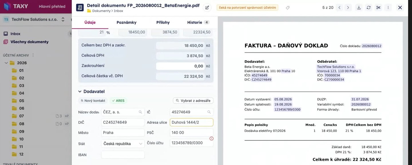
Task: Click the refresh/reprocess document icon
Action: point(369,8)
